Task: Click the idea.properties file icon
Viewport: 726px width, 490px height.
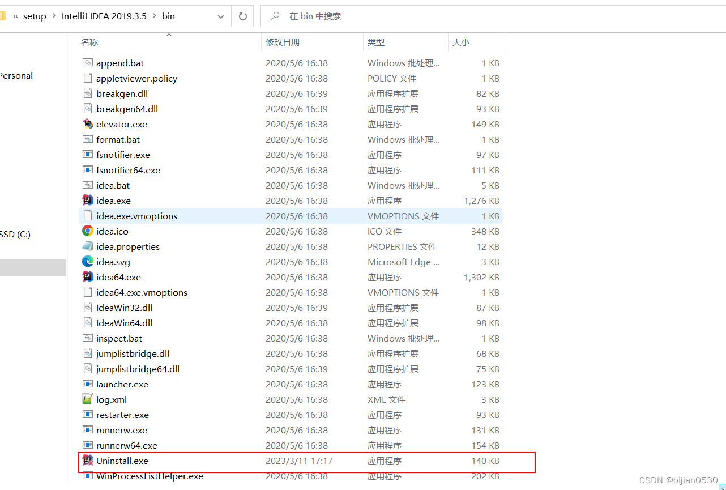Action: pos(87,246)
